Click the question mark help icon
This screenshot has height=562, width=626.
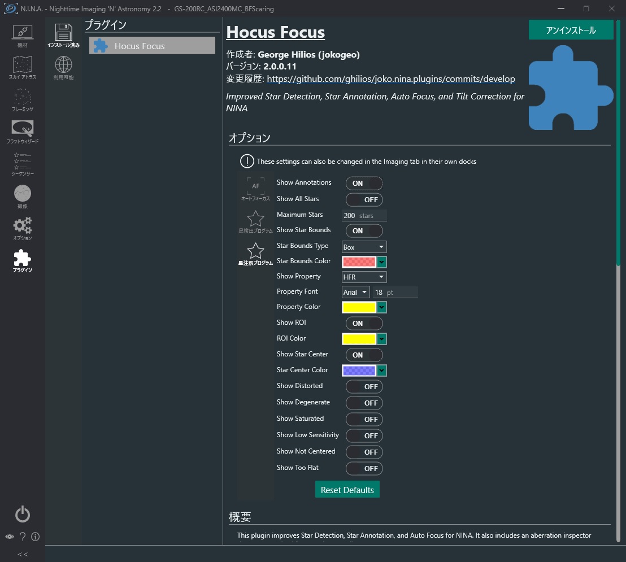(23, 537)
